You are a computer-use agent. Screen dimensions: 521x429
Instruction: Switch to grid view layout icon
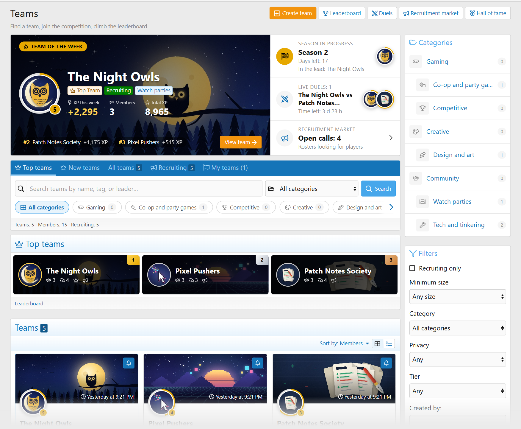pyautogui.click(x=377, y=344)
